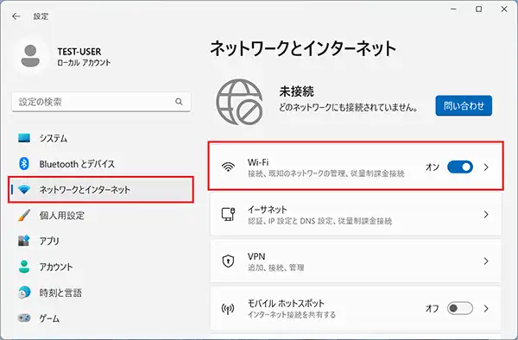Click the Wi-Fi signal icon
The image size is (518, 340).
(228, 167)
